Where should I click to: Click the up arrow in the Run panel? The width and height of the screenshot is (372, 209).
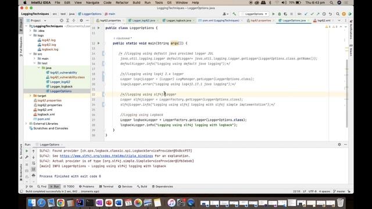click(34, 151)
